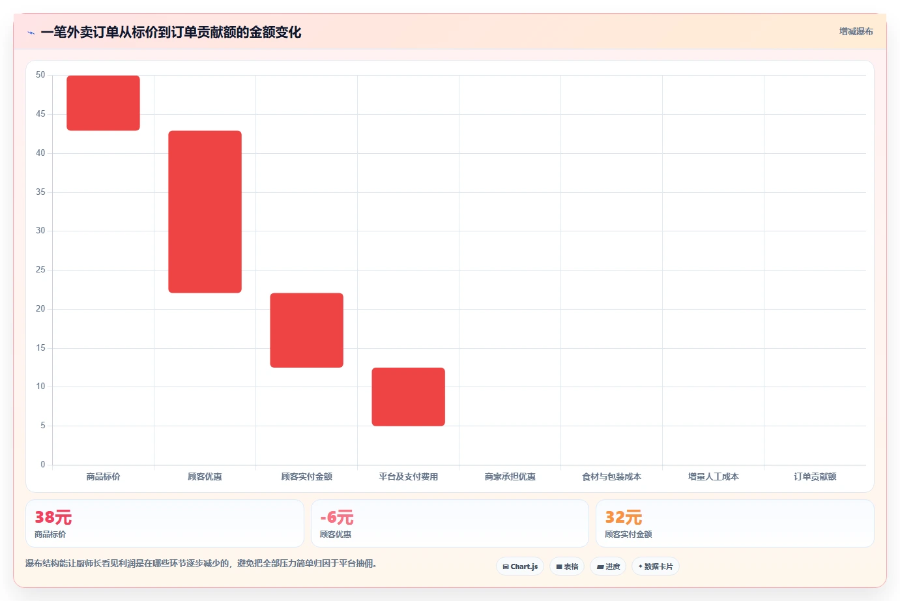Viewport: 900px width, 601px height.
Task: Click the y-axis tick value 25
Action: click(40, 270)
